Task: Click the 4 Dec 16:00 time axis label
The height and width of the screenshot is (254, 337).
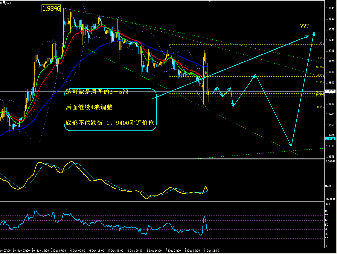Action: pyautogui.click(x=97, y=251)
